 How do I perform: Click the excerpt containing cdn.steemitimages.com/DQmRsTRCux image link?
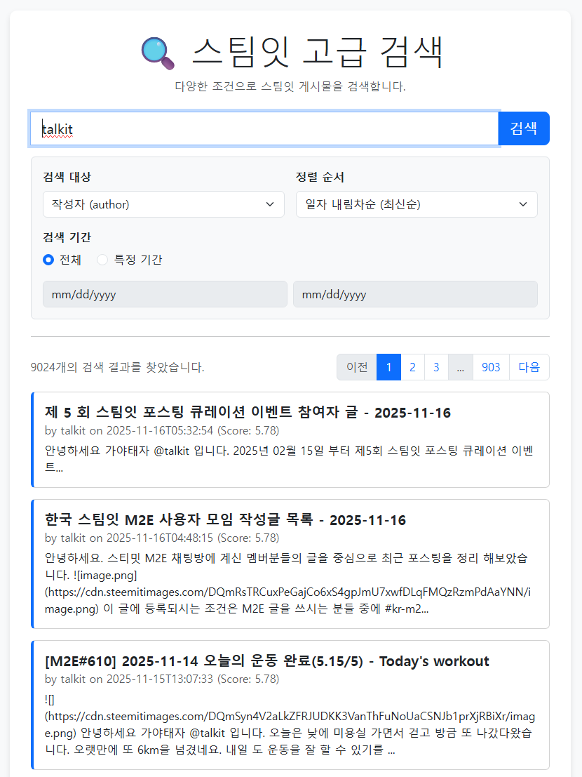(289, 583)
